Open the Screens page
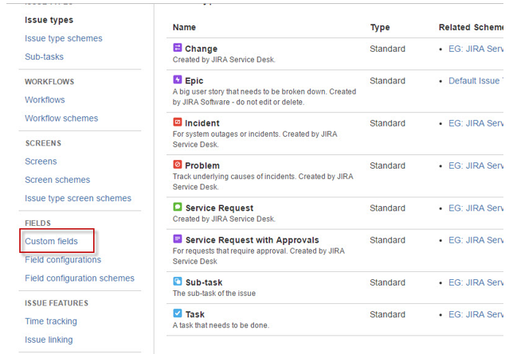Screen dimensions: 513x354 click(x=41, y=161)
